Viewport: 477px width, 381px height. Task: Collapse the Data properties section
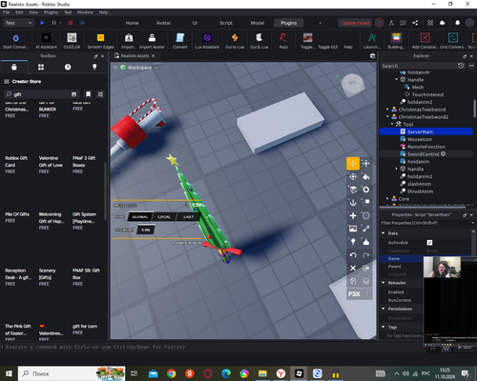coord(384,233)
